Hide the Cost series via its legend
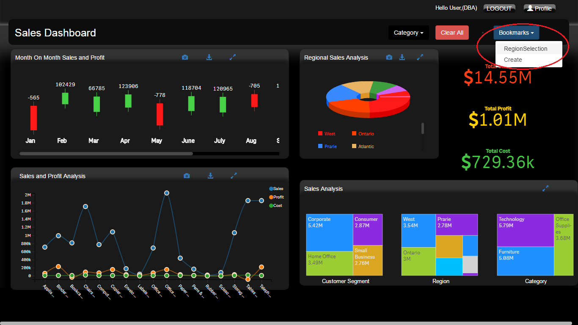The height and width of the screenshot is (325, 578). click(276, 206)
